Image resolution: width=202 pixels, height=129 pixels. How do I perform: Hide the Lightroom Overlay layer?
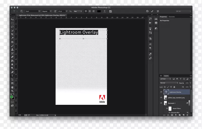coord(161,92)
